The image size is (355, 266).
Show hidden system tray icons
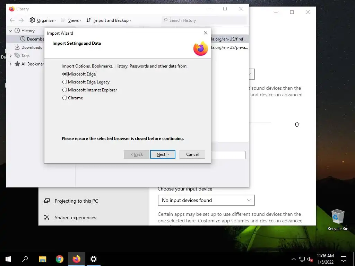[x=293, y=259]
